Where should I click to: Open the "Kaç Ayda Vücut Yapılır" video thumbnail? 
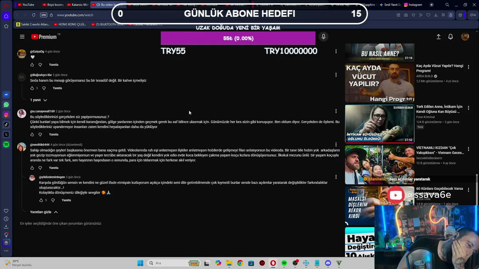[379, 83]
